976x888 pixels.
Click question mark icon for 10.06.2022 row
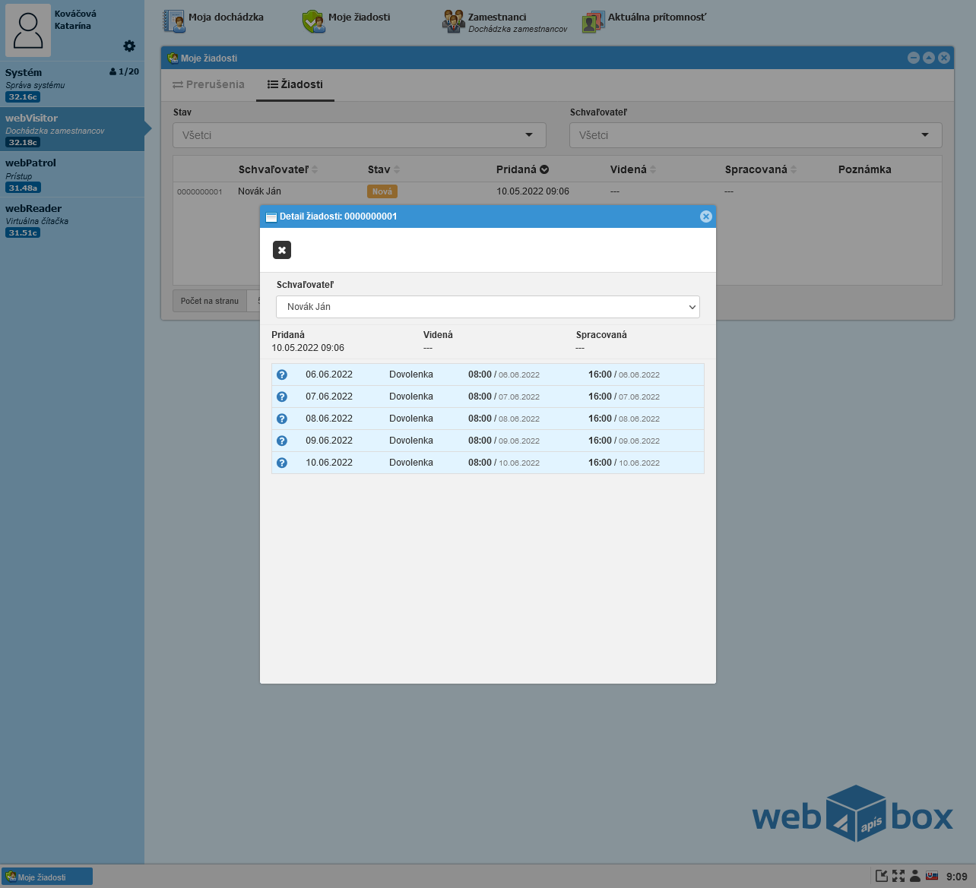pyautogui.click(x=282, y=463)
